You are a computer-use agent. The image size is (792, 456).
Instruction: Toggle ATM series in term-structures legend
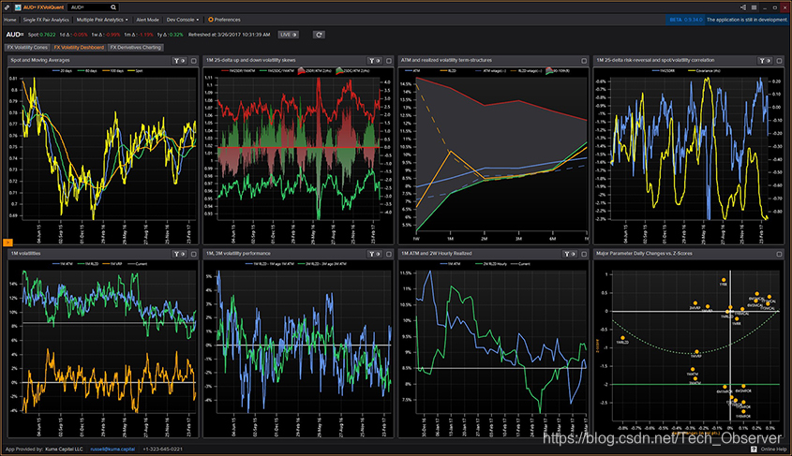click(x=412, y=71)
